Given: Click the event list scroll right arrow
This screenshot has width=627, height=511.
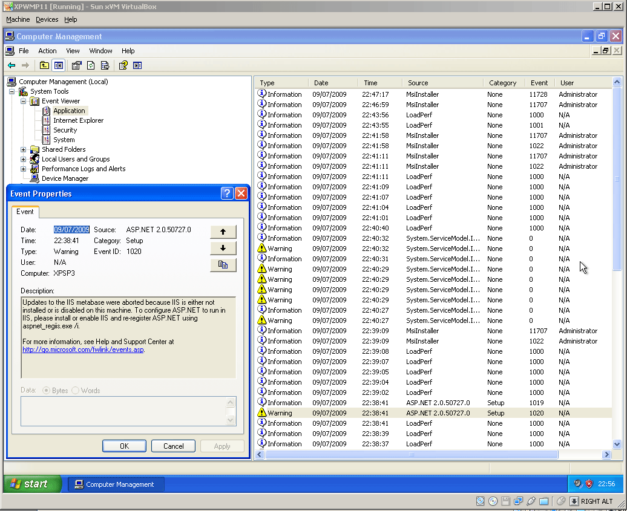Looking at the screenshot, I should pyautogui.click(x=607, y=454).
